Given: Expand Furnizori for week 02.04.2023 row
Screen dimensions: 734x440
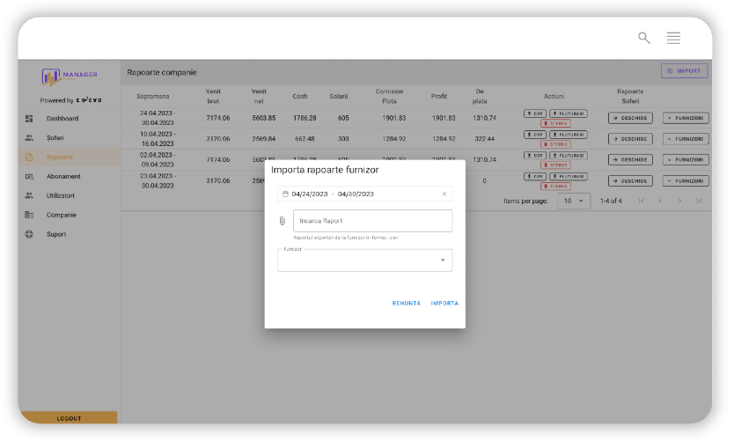Looking at the screenshot, I should pos(686,159).
